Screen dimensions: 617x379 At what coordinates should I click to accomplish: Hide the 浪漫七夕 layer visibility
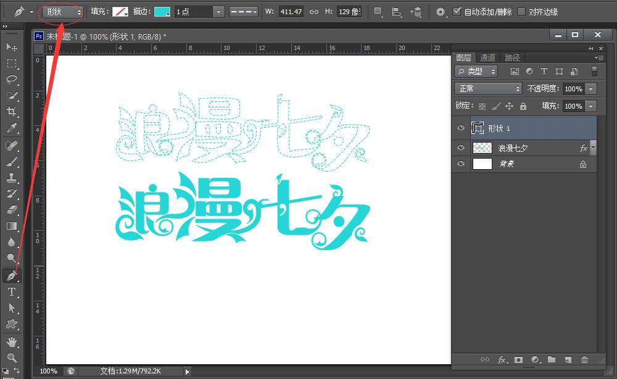(x=460, y=148)
